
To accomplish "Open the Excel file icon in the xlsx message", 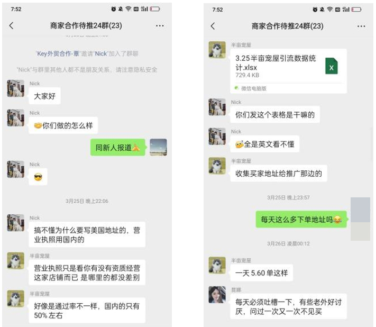I will pyautogui.click(x=332, y=66).
